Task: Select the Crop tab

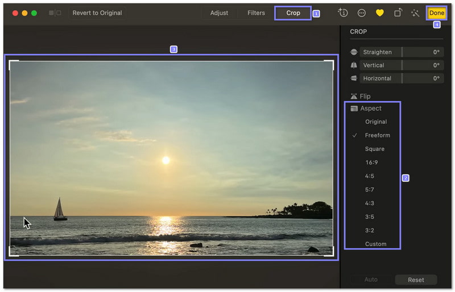Action: click(x=293, y=13)
